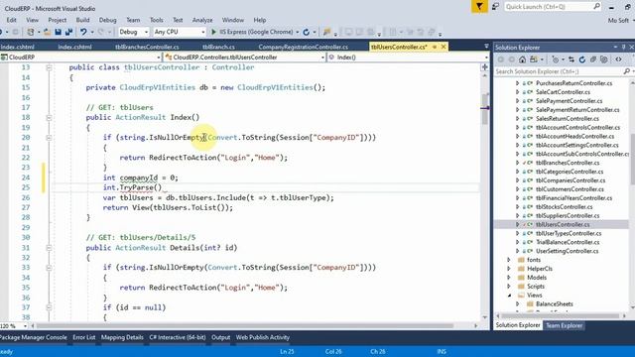The width and height of the screenshot is (635, 357).
Task: Start debugging with the green play icon
Action: 214,32
